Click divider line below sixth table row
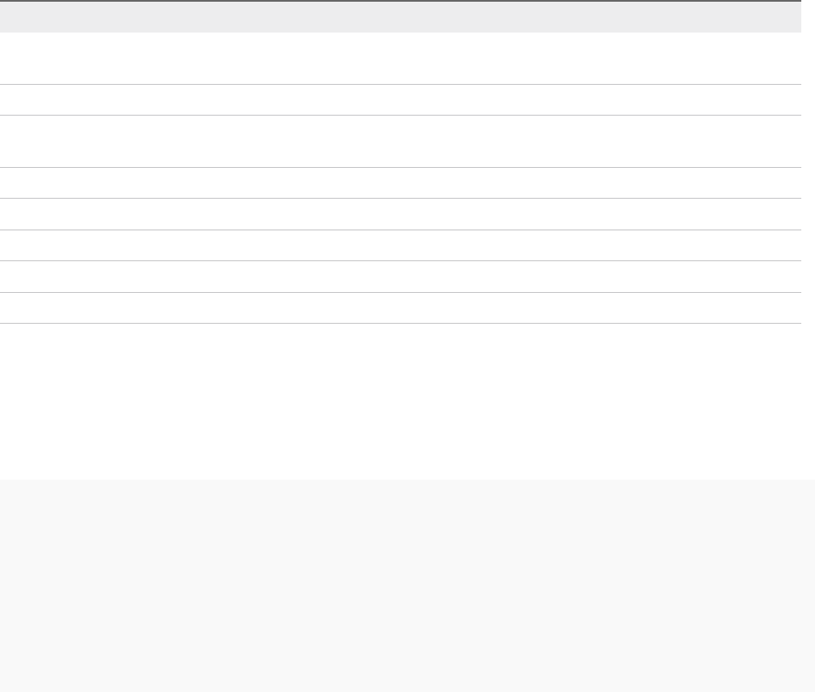This screenshot has height=692, width=815. (x=401, y=260)
